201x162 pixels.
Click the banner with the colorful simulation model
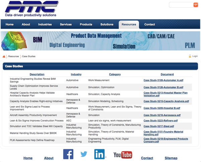[100, 41]
